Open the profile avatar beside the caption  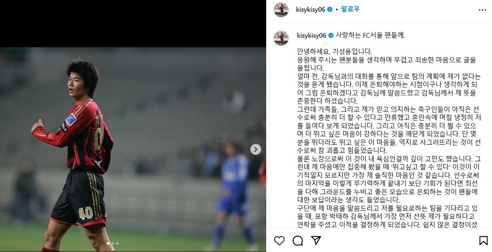tap(281, 38)
